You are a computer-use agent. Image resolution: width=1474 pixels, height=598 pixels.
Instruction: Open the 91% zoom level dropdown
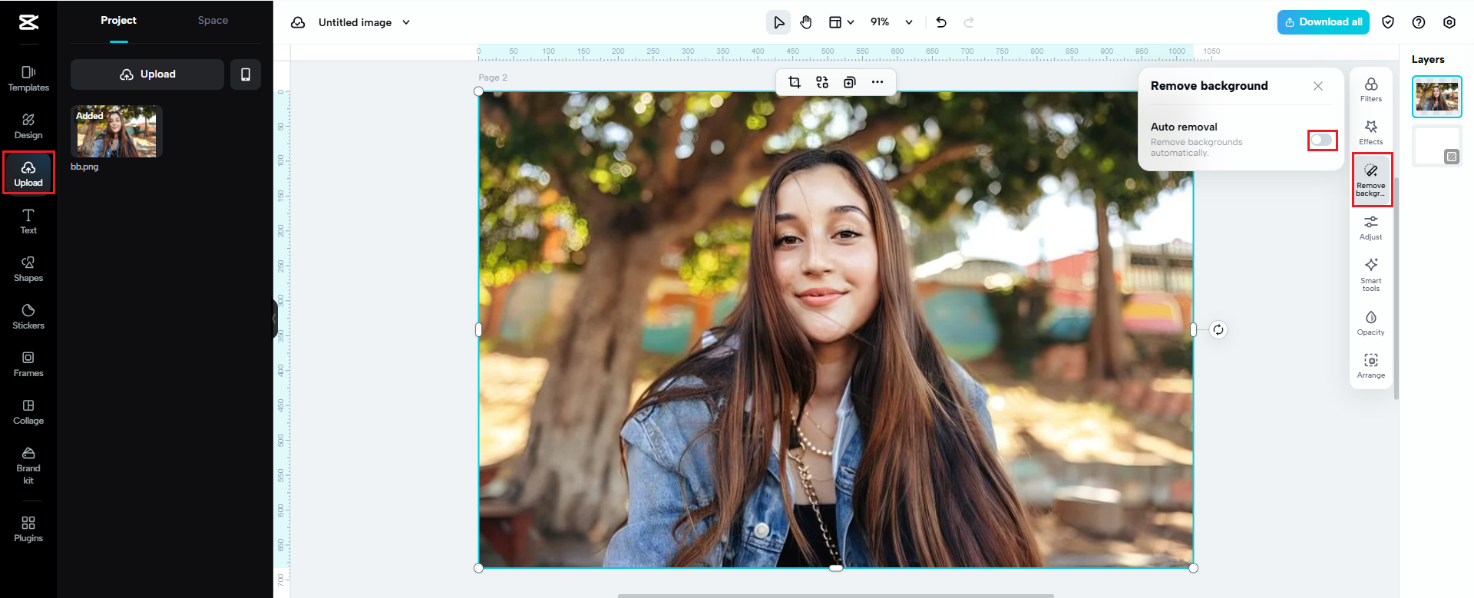[909, 22]
